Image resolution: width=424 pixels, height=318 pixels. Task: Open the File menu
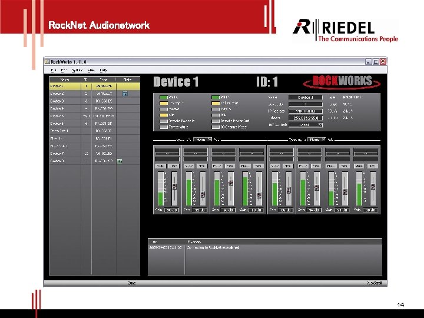54,70
